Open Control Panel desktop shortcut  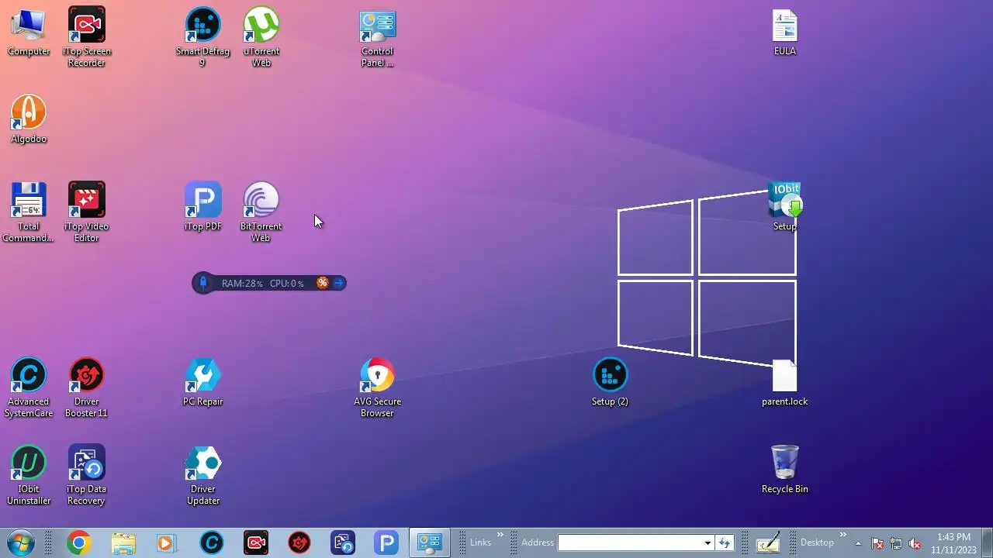[x=377, y=36]
